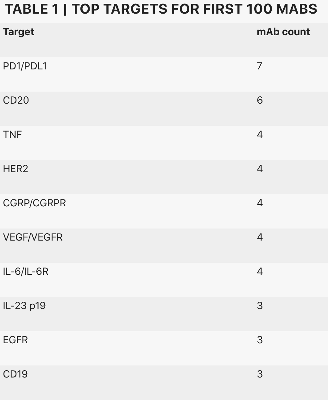This screenshot has width=328, height=400.
Task: Click the count value 7 for PD1/PDL1
Action: coord(260,66)
